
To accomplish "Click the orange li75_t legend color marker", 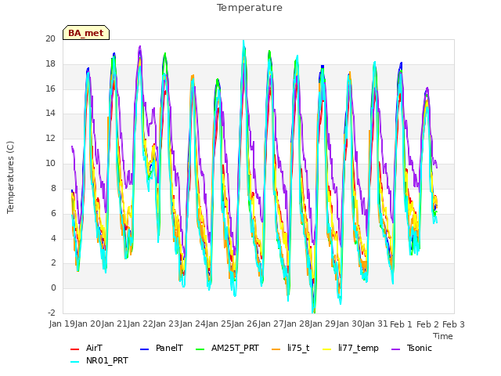I will (276, 349).
